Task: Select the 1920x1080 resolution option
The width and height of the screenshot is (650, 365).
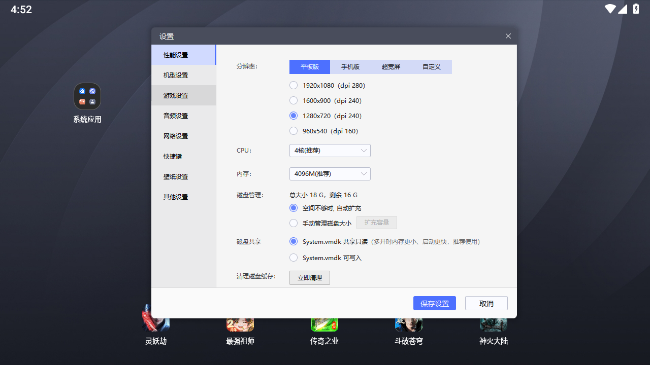Action: (x=294, y=85)
